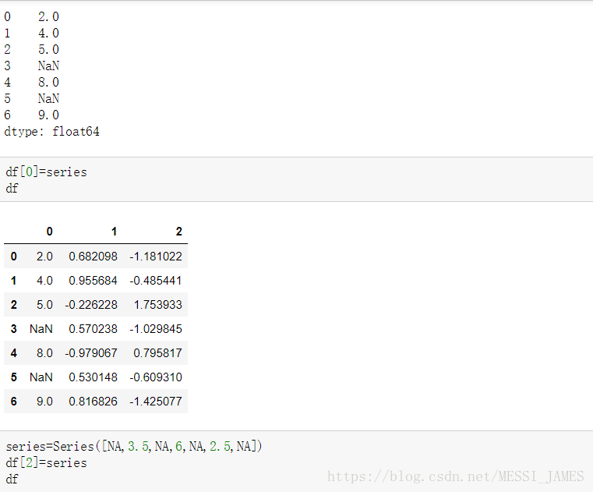Click code cell containing df[0]=series
The height and width of the screenshot is (492, 593).
click(296, 179)
